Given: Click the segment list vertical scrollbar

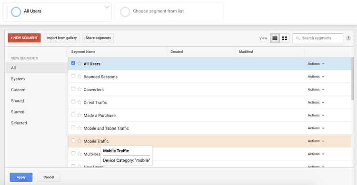Looking at the screenshot, I should [x=352, y=78].
